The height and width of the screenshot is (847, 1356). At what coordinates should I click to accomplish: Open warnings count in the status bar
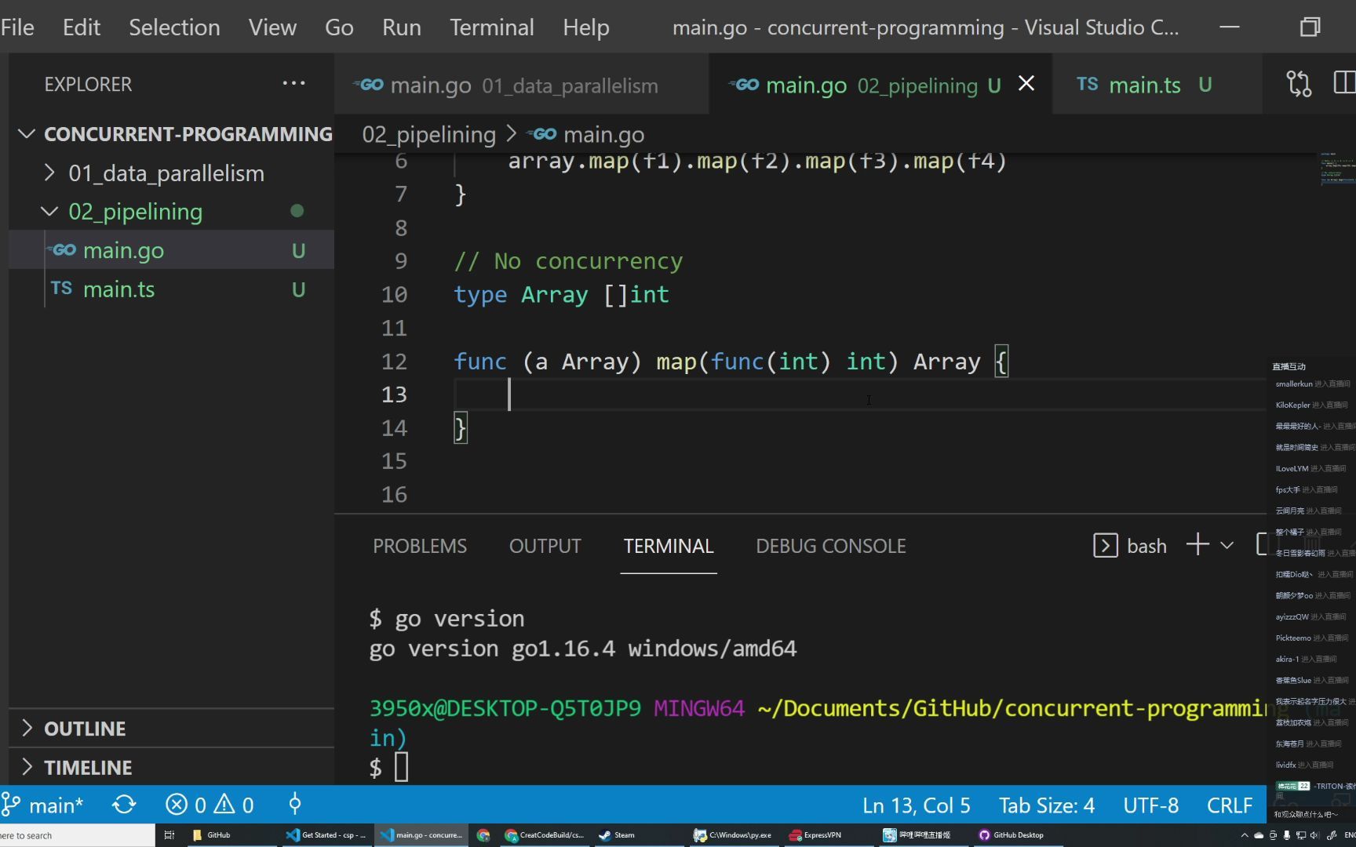click(235, 805)
